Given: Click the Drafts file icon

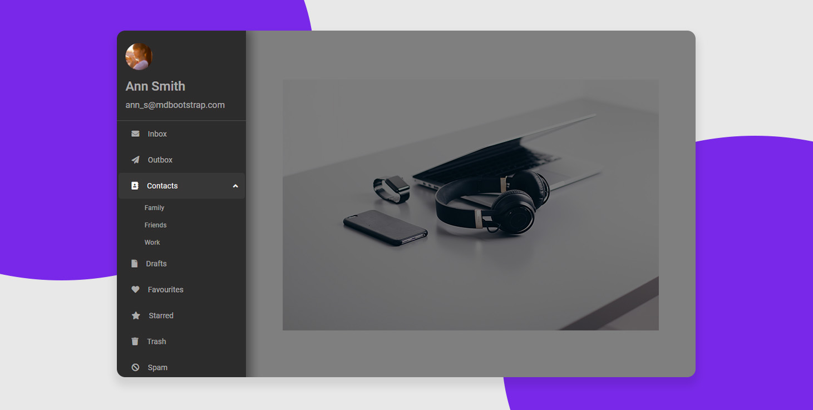Looking at the screenshot, I should coord(134,264).
